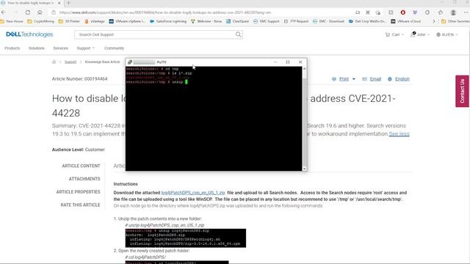Click the English language link
The width and height of the screenshot is (470, 264).
coord(402,79)
